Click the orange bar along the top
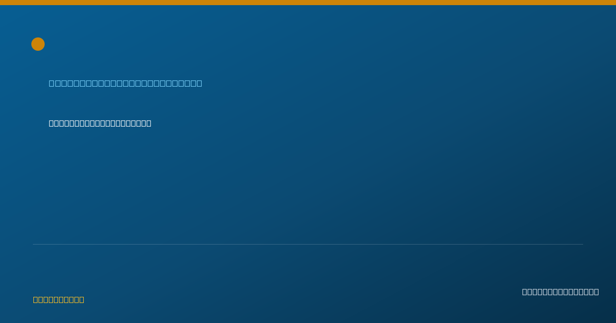Screen dimensions: 616x323 [x=308, y=3]
